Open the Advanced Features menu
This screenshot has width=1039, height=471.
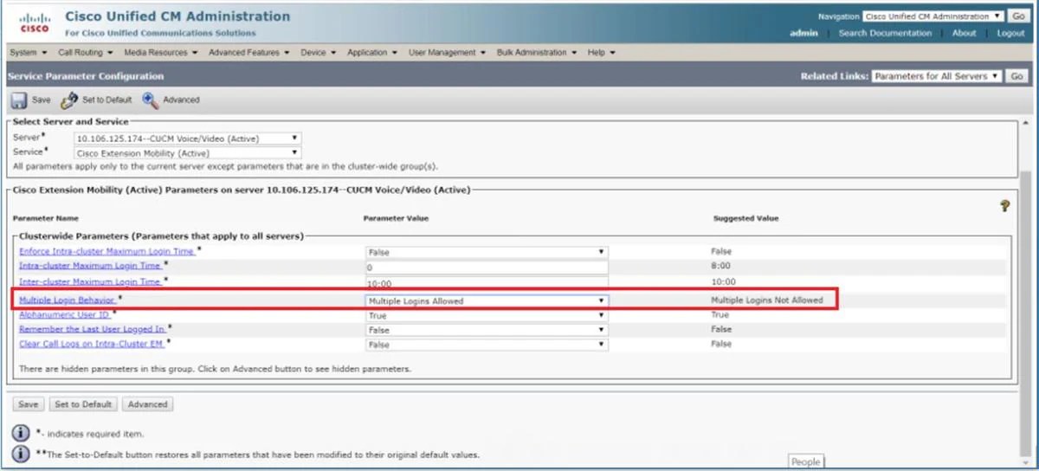click(249, 53)
